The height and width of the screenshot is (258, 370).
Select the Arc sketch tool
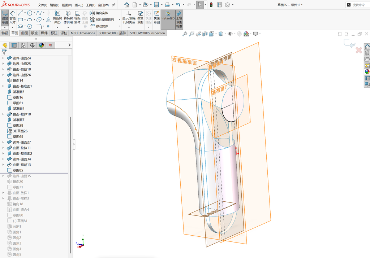click(30, 19)
